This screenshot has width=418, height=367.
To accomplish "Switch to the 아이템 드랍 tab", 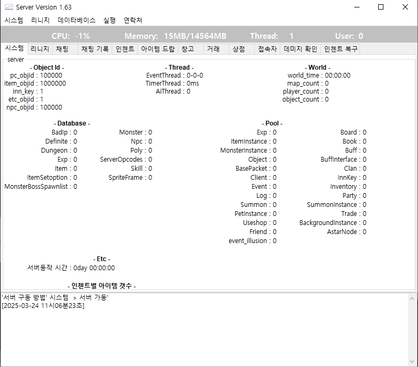I will [x=157, y=49].
